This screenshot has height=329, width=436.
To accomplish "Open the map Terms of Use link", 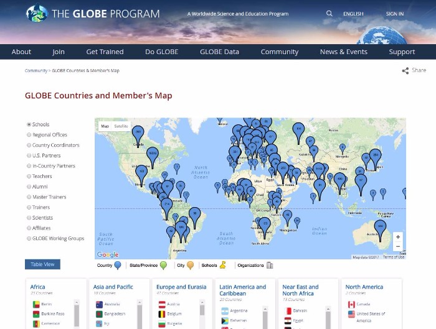I will [x=394, y=257].
